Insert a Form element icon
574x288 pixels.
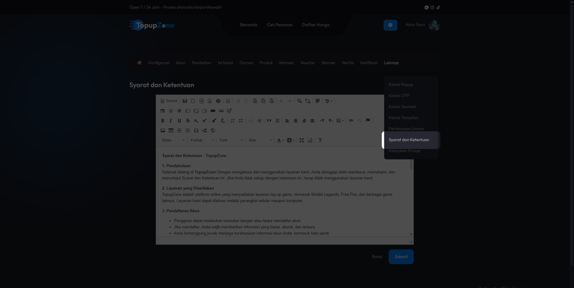point(163,111)
